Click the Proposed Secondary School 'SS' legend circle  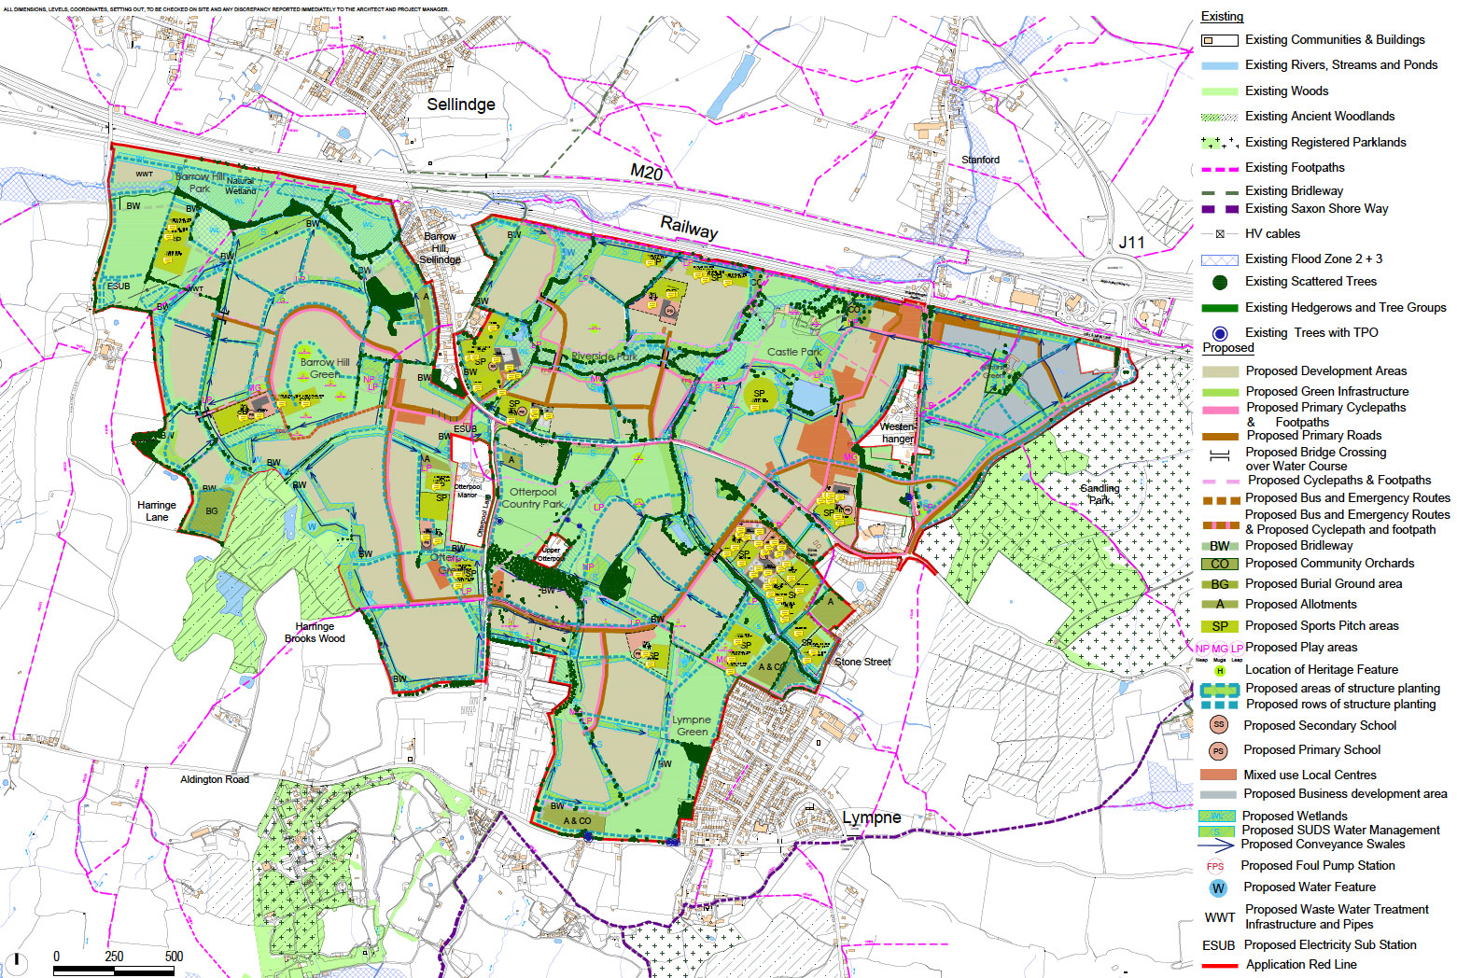[x=1218, y=725]
